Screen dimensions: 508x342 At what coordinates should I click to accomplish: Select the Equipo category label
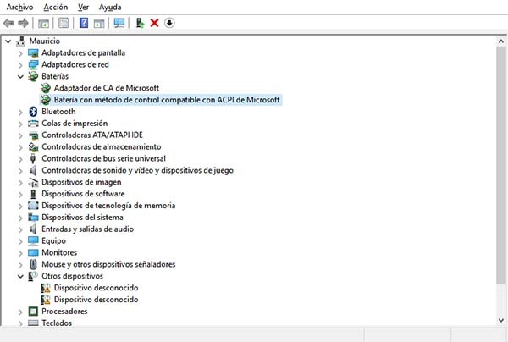(x=54, y=241)
